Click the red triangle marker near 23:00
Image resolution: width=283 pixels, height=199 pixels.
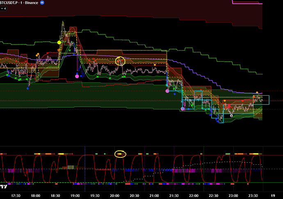point(229,106)
